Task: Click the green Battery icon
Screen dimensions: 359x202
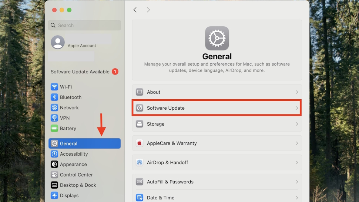Action: tap(54, 128)
